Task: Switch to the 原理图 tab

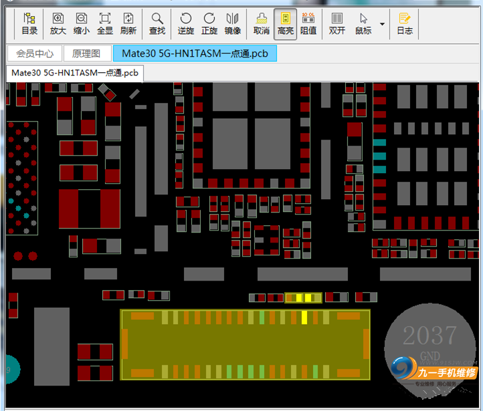Action: pyautogui.click(x=86, y=53)
